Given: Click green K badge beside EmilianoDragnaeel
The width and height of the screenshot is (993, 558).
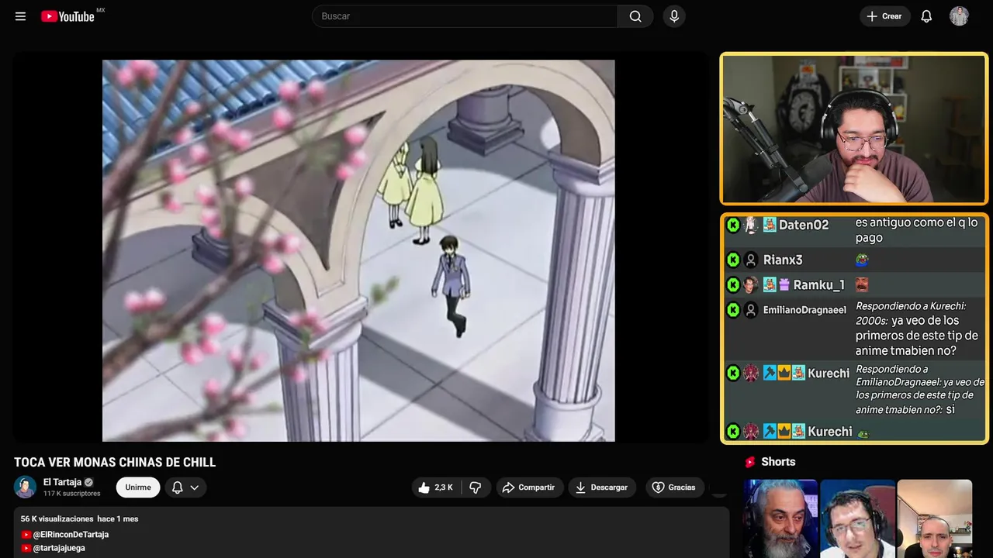Looking at the screenshot, I should click(x=733, y=310).
